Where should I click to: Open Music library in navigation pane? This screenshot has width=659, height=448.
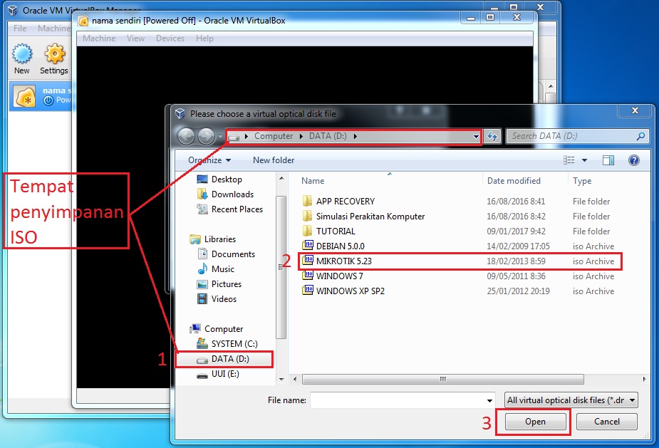pos(223,269)
